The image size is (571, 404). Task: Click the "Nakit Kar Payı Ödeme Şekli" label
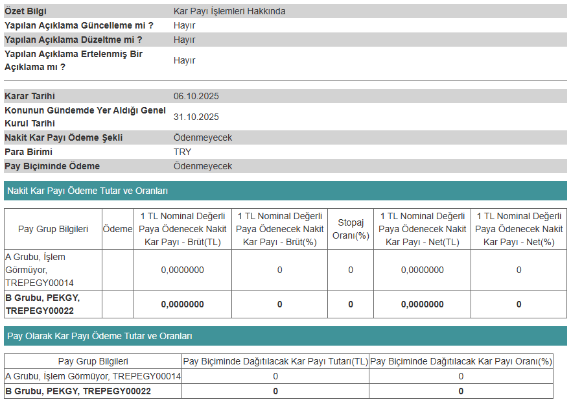pyautogui.click(x=64, y=137)
